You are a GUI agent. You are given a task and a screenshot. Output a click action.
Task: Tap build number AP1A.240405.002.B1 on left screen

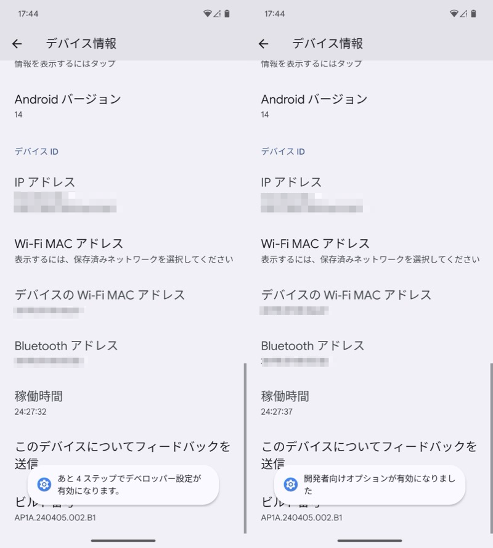point(55,517)
